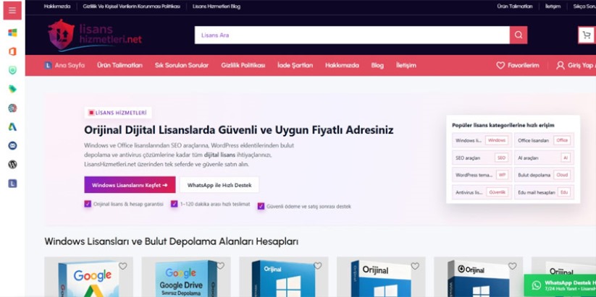Toggle the '1–120 dakika arası hızlı teslimat' checkbox
This screenshot has height=297, width=596.
[x=175, y=205]
